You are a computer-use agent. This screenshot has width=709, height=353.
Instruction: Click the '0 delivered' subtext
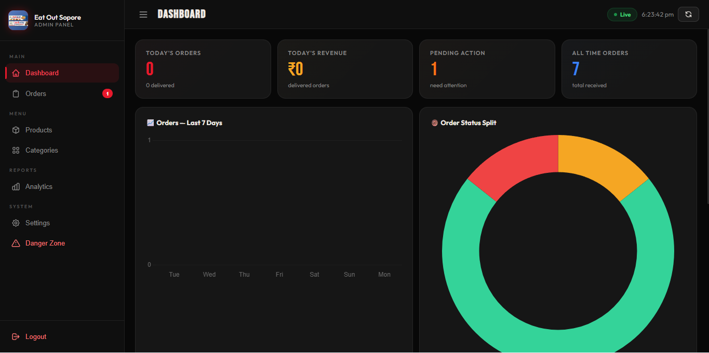(160, 85)
